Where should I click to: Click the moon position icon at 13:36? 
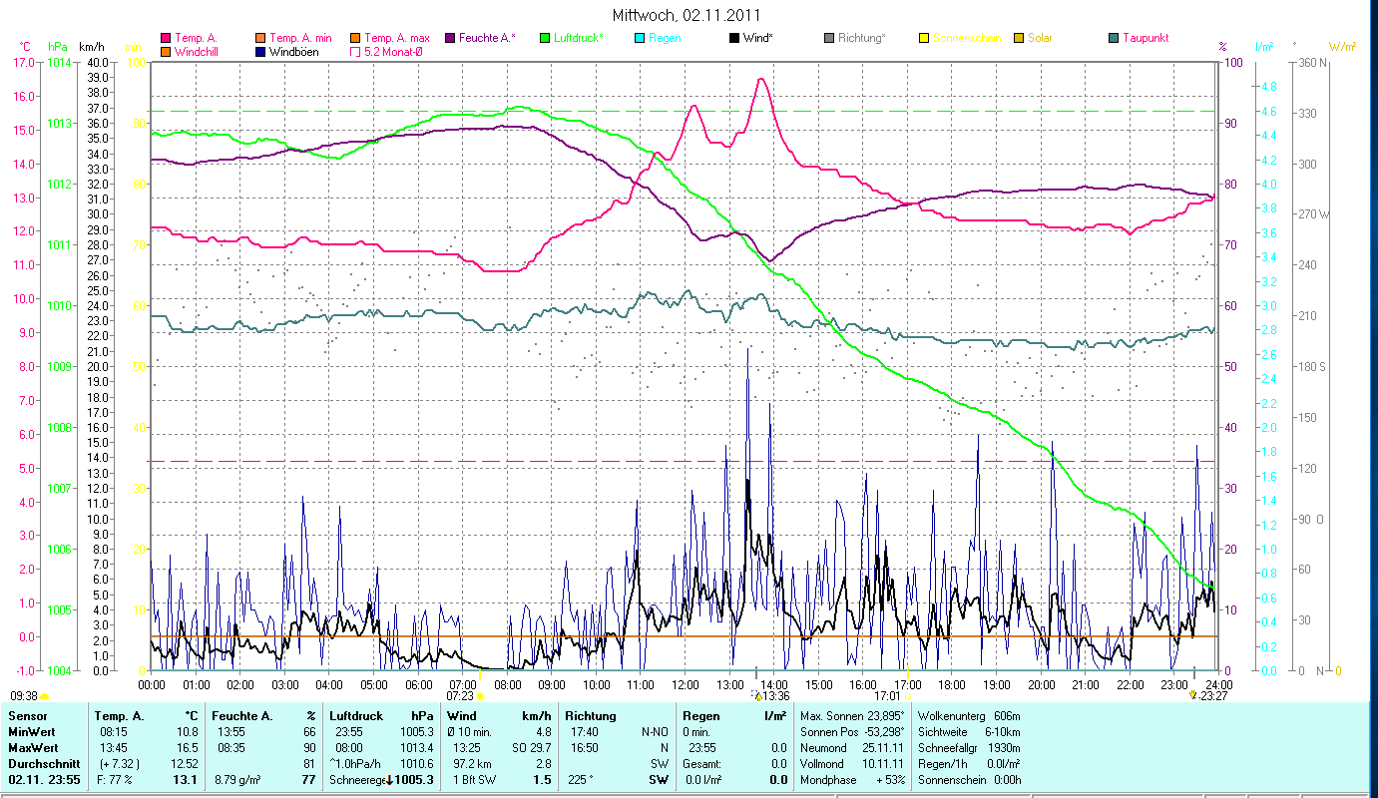pyautogui.click(x=755, y=696)
